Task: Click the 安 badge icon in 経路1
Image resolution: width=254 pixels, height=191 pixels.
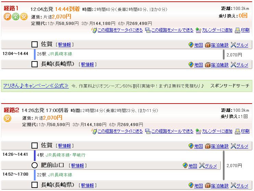Action: [24, 17]
